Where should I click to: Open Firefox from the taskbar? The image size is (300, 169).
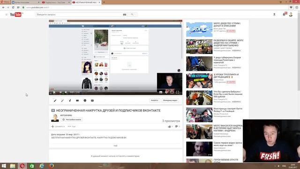tap(51, 166)
